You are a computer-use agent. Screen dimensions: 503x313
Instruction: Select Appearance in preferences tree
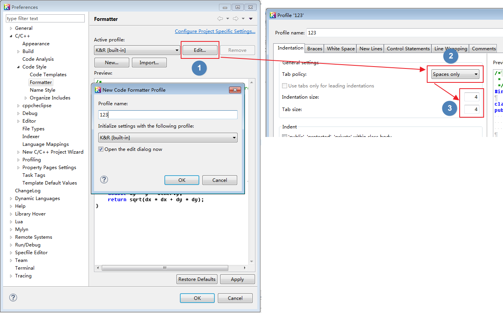[x=36, y=44]
